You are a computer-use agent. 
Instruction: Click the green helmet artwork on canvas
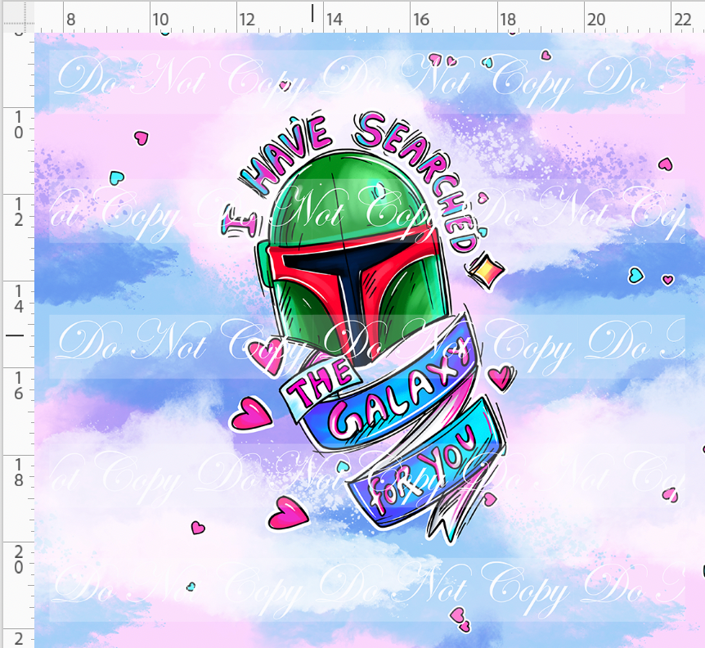click(353, 256)
